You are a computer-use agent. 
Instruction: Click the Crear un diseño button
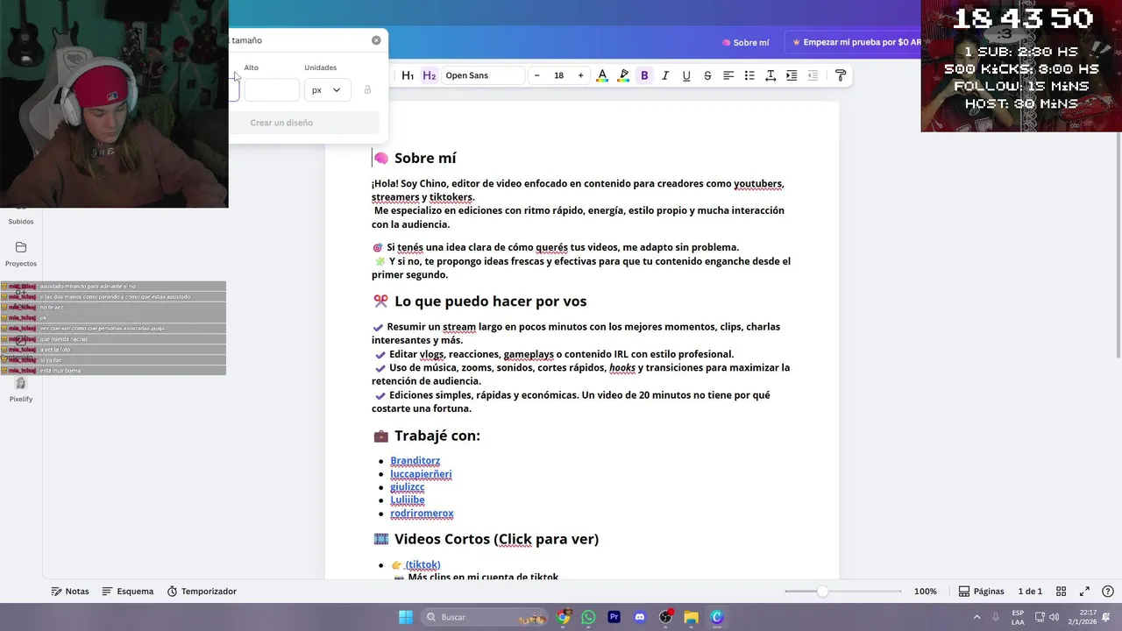[x=281, y=123]
